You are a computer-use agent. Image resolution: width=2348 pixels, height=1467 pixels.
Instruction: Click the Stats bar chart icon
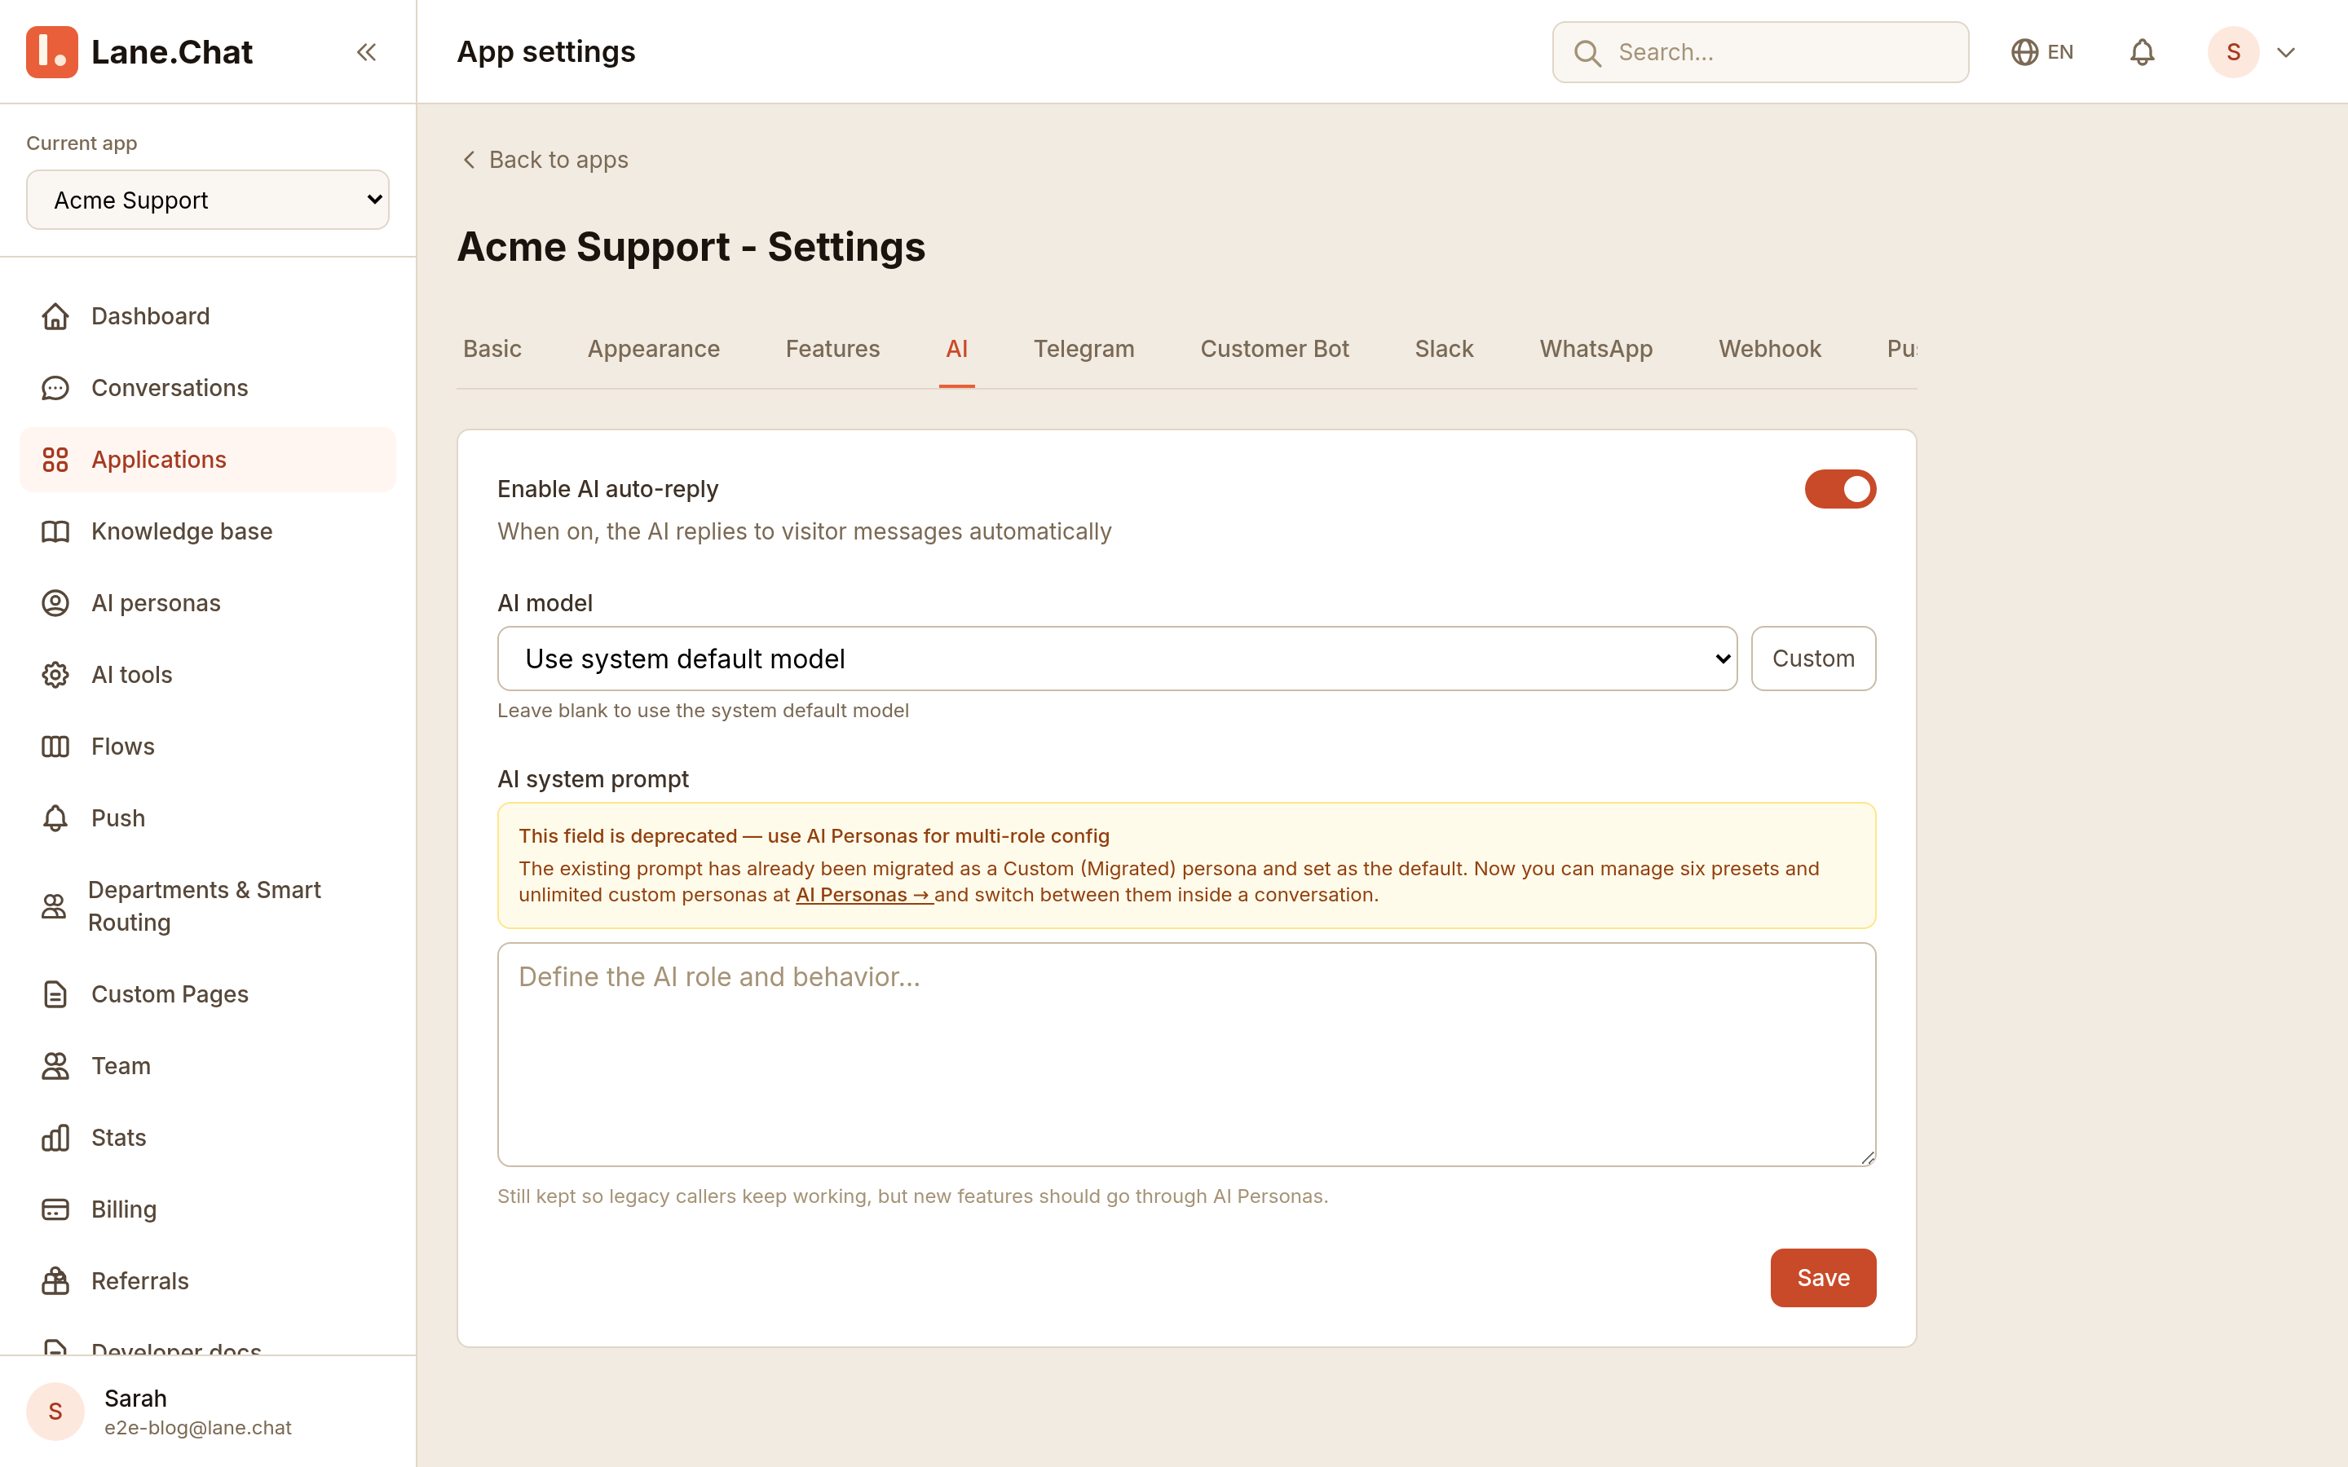coord(55,1138)
